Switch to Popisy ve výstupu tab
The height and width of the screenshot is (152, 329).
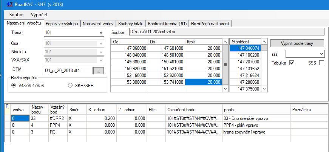tap(62, 24)
